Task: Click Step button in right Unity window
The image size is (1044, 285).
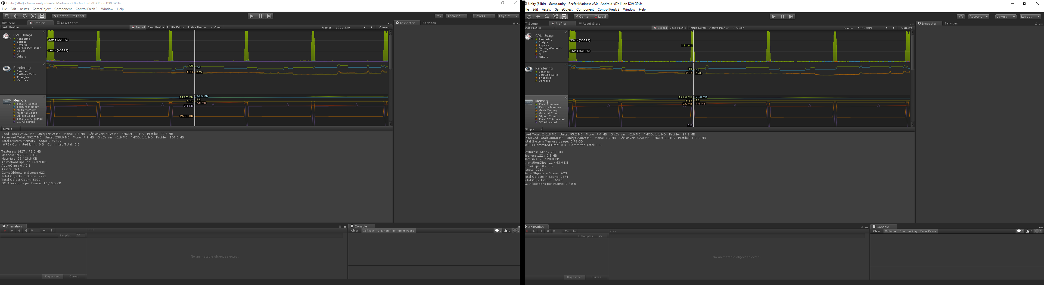Action: click(791, 17)
